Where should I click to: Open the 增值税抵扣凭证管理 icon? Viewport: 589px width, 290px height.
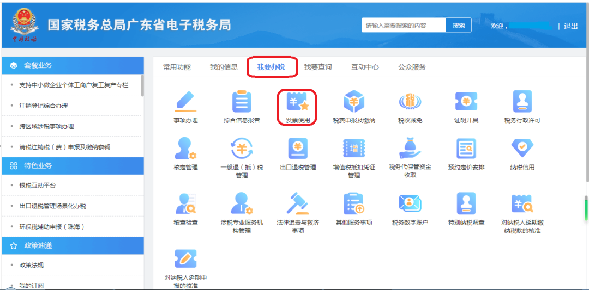coord(354,149)
